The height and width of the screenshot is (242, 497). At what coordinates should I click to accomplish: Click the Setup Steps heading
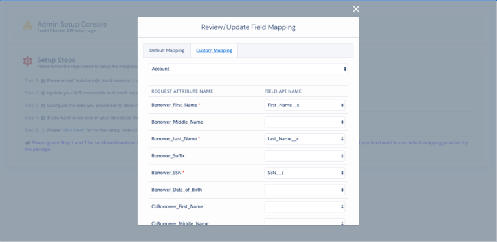[x=56, y=60]
